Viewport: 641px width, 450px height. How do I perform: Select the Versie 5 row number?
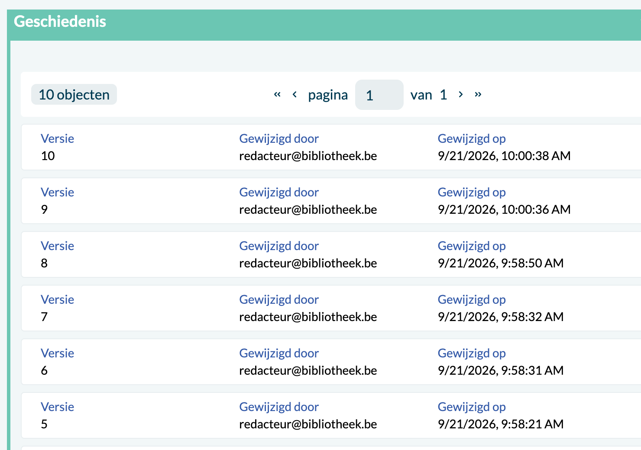pos(44,424)
